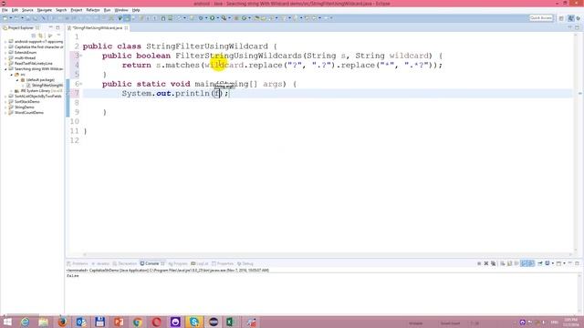The width and height of the screenshot is (584, 328).
Task: Click Remove All Terminated Launches in the Console toolbar
Action: pyautogui.click(x=493, y=263)
